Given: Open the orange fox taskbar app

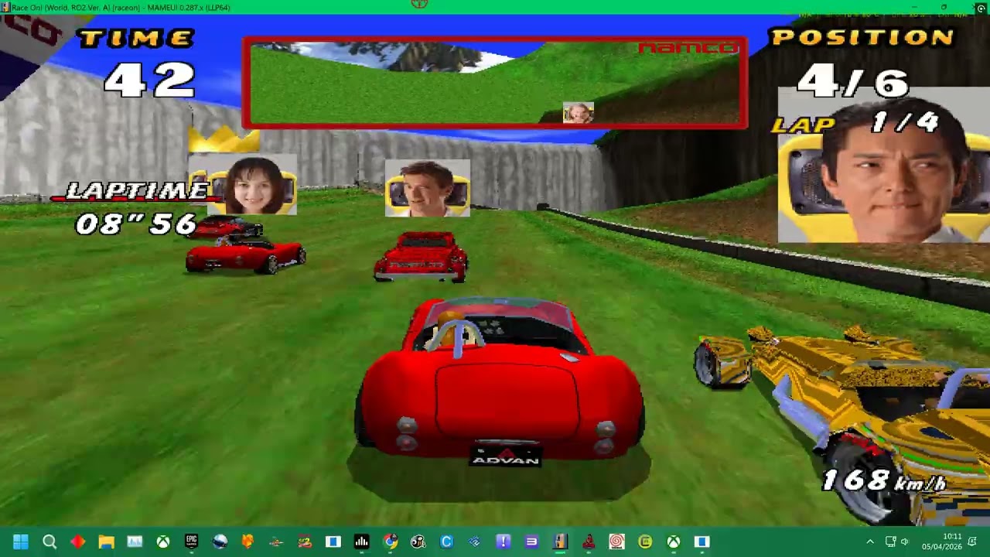Looking at the screenshot, I should [x=248, y=542].
